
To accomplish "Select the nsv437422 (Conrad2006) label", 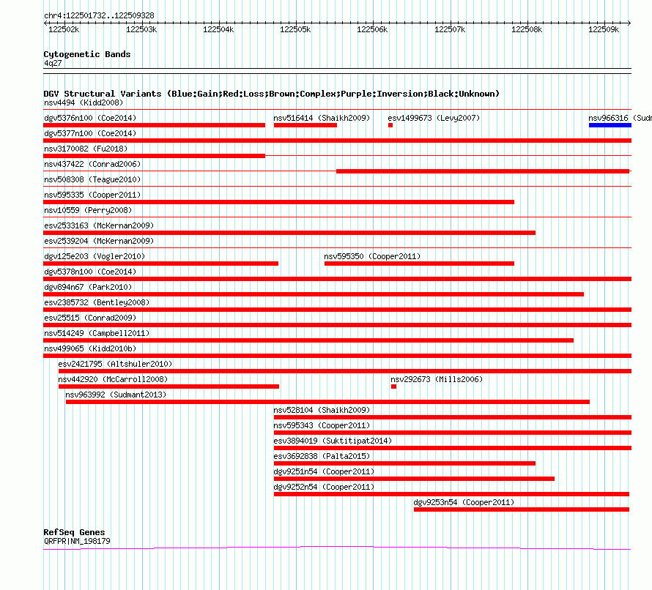I will (x=92, y=164).
